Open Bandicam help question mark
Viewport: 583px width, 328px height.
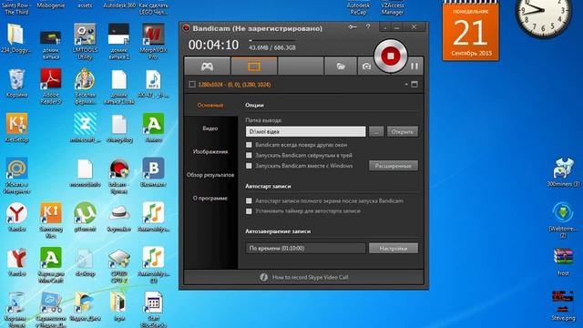(368, 26)
